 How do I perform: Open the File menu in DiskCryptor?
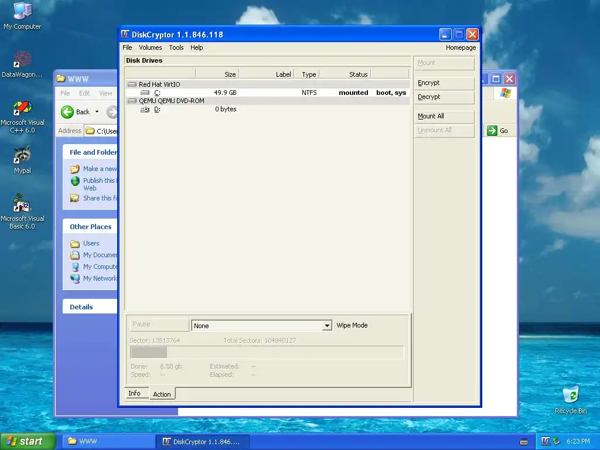pos(127,47)
